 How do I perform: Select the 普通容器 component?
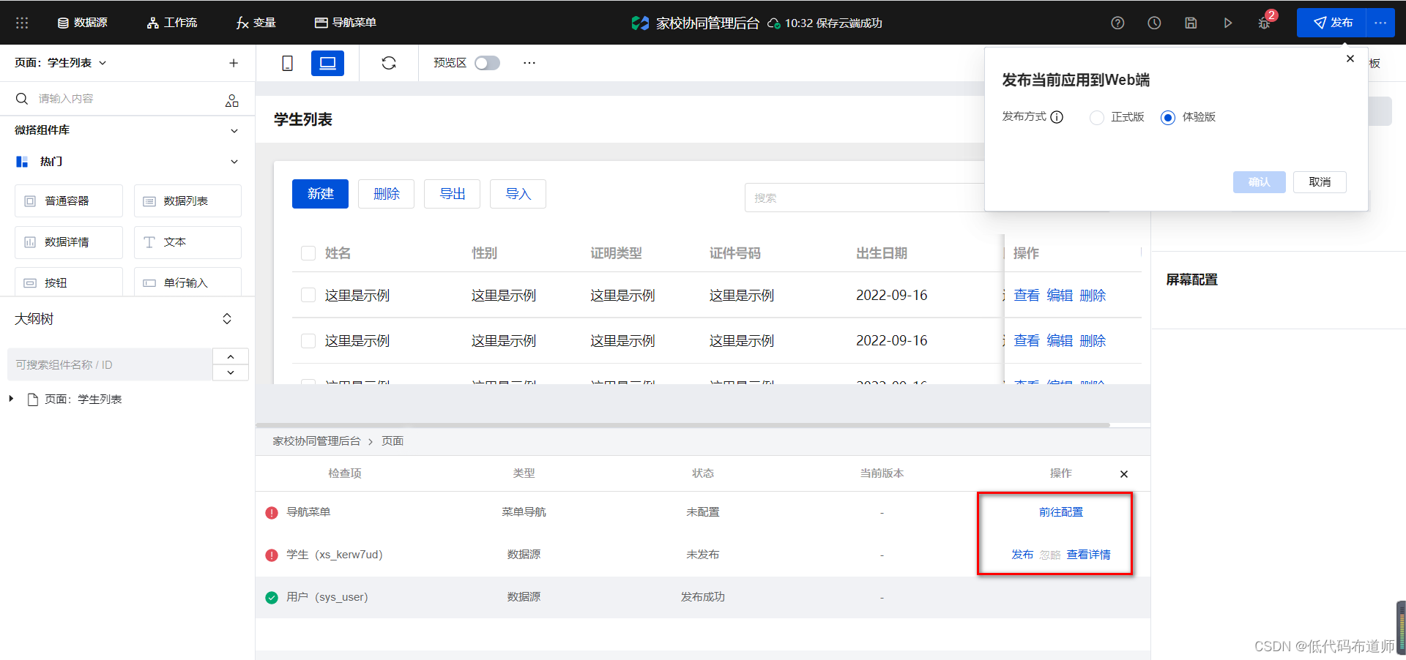pos(69,200)
